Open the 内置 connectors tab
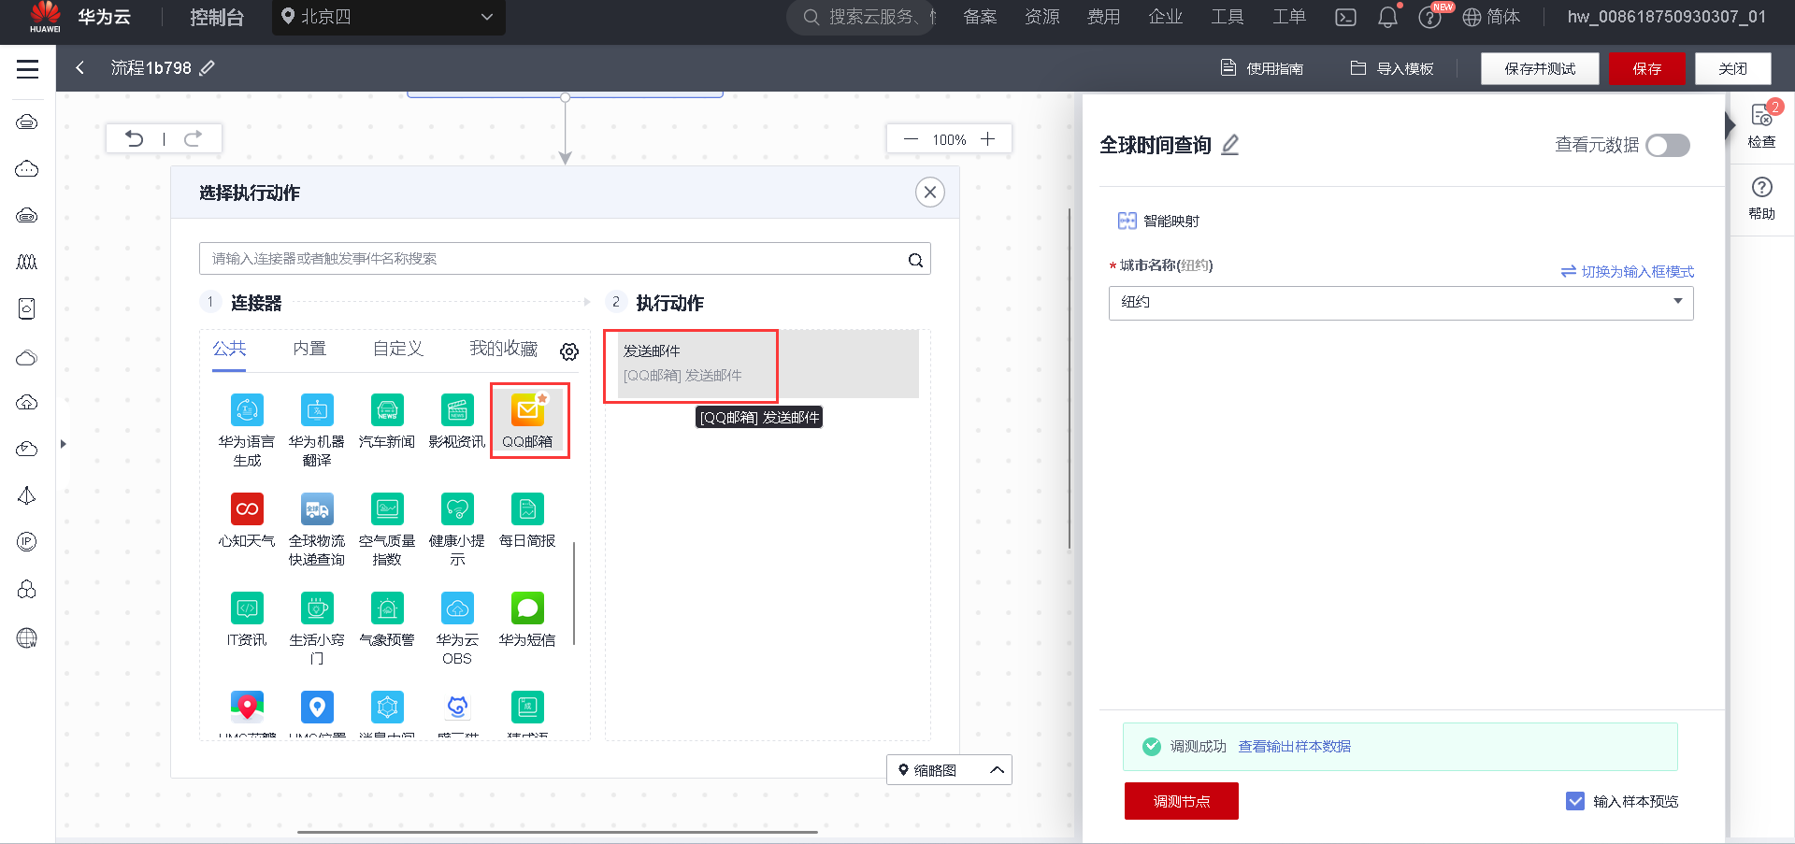This screenshot has width=1795, height=844. click(309, 348)
